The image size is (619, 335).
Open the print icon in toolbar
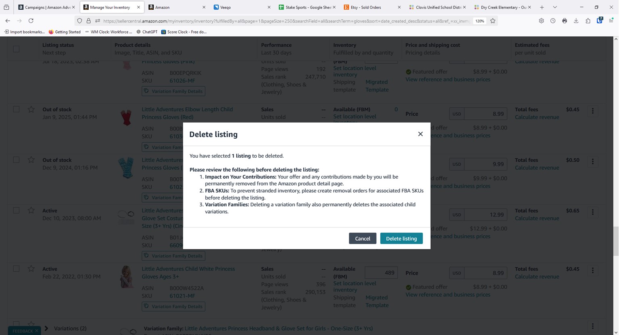565,21
